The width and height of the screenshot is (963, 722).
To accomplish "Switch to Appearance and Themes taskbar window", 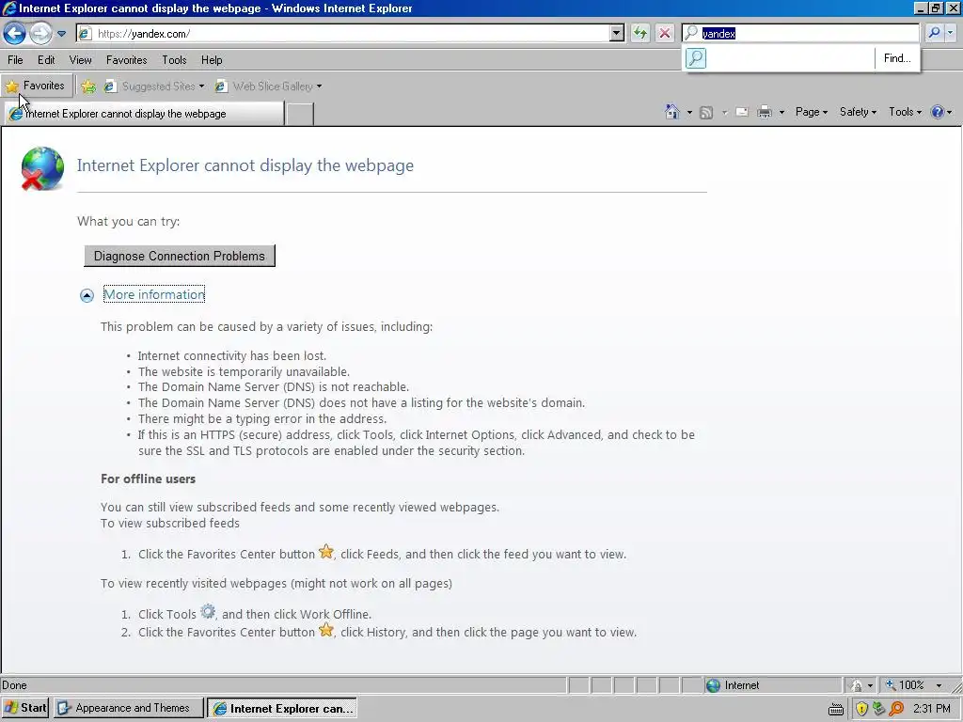I will click(128, 708).
